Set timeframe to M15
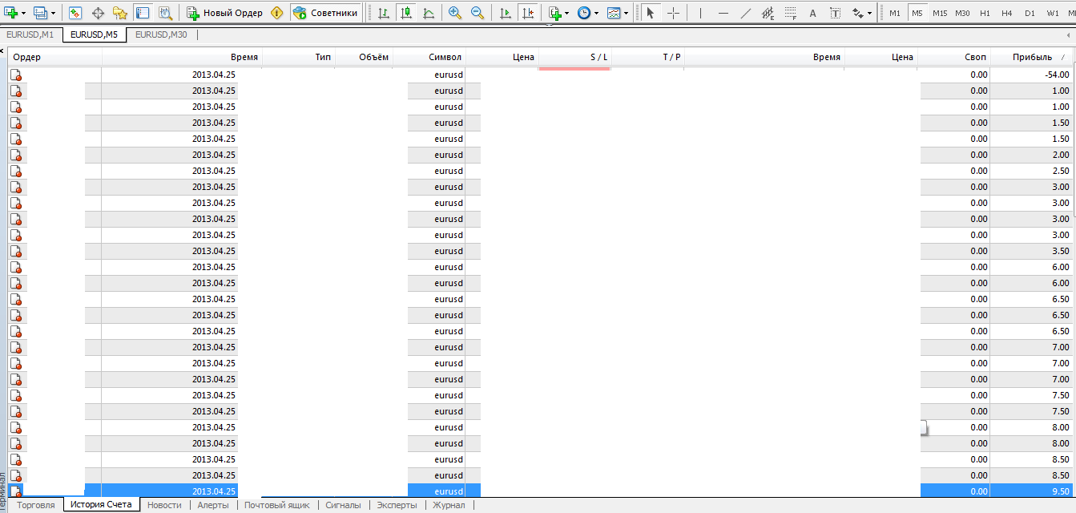The height and width of the screenshot is (513, 1076). point(940,13)
